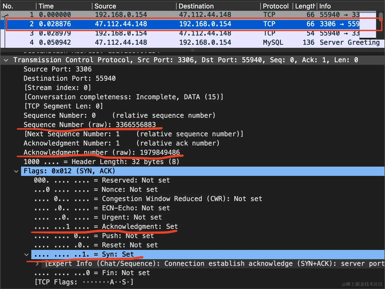385x289 pixels.
Task: Select Sequence Number (raw): 3366556883
Action: click(90, 125)
